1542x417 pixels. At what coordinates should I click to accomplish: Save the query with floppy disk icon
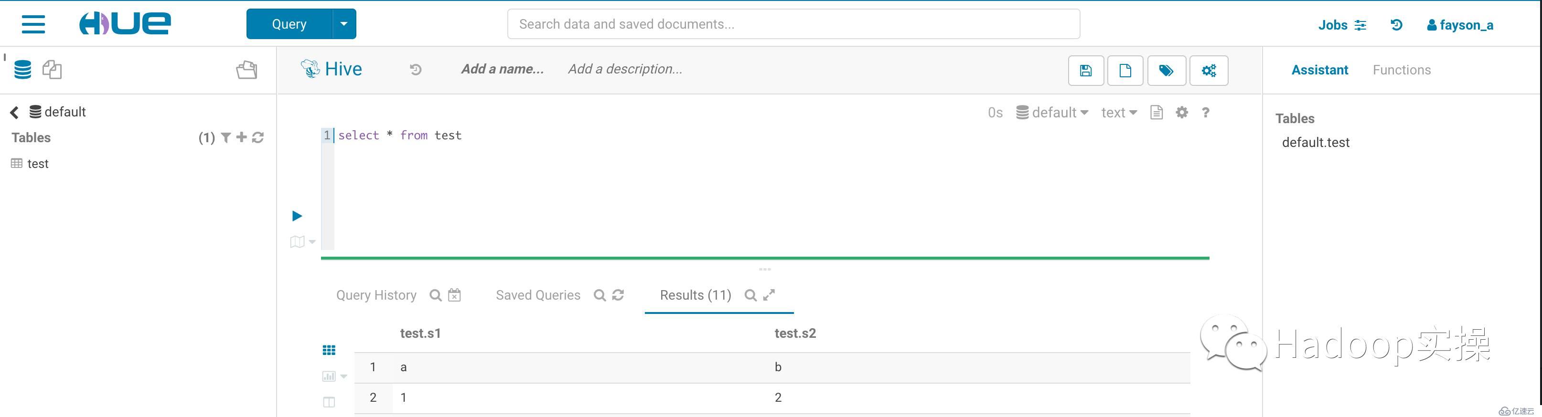[1085, 71]
